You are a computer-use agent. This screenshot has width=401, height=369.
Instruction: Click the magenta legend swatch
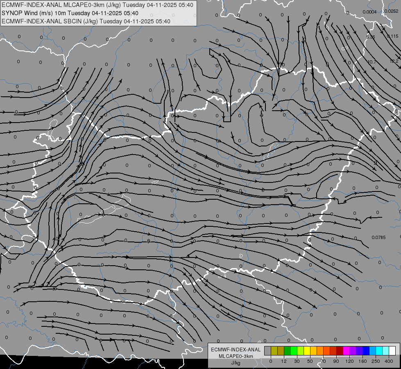point(346,351)
